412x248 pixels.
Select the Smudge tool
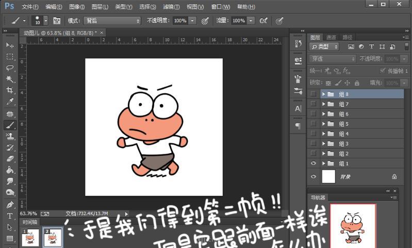[x=10, y=181]
